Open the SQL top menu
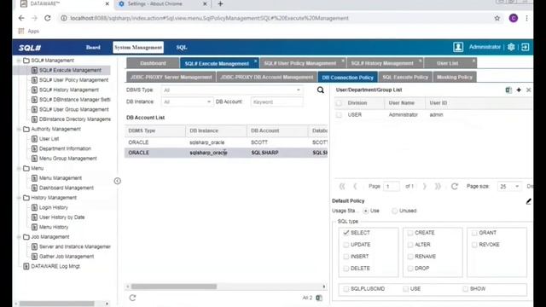Image resolution: width=546 pixels, height=307 pixels. pos(182,48)
